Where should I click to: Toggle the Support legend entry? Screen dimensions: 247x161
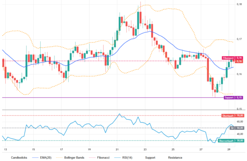pos(150,157)
